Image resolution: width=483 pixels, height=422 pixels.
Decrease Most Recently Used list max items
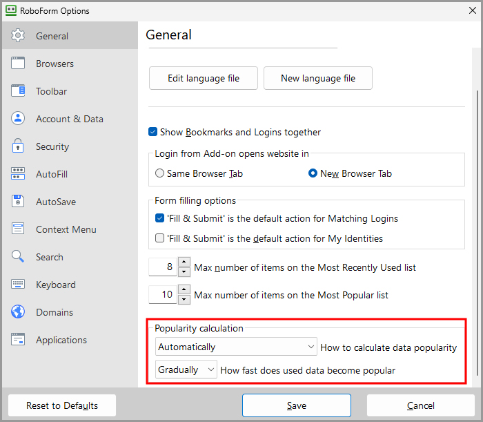pyautogui.click(x=184, y=271)
